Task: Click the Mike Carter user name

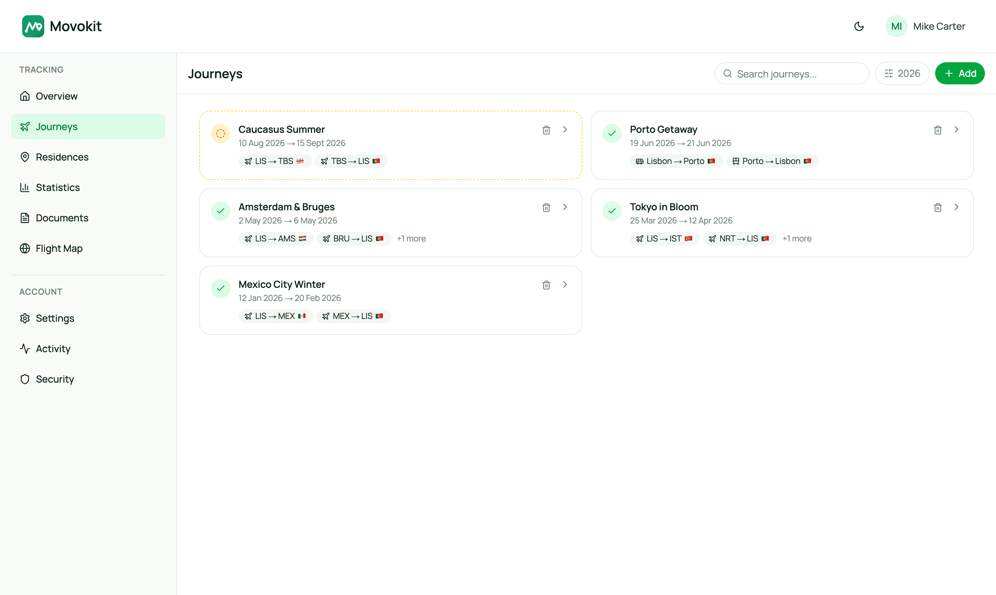Action: [939, 26]
